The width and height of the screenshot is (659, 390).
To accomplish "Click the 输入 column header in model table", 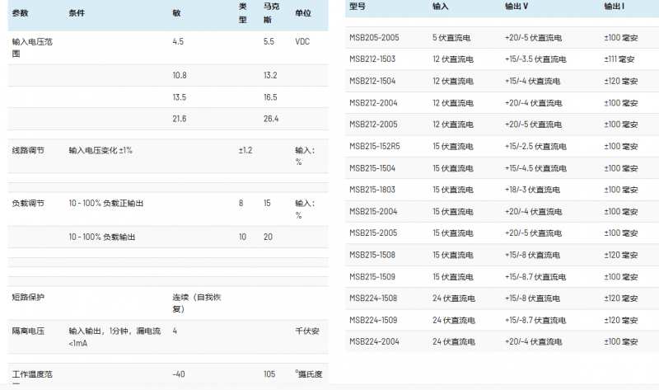I will point(441,7).
